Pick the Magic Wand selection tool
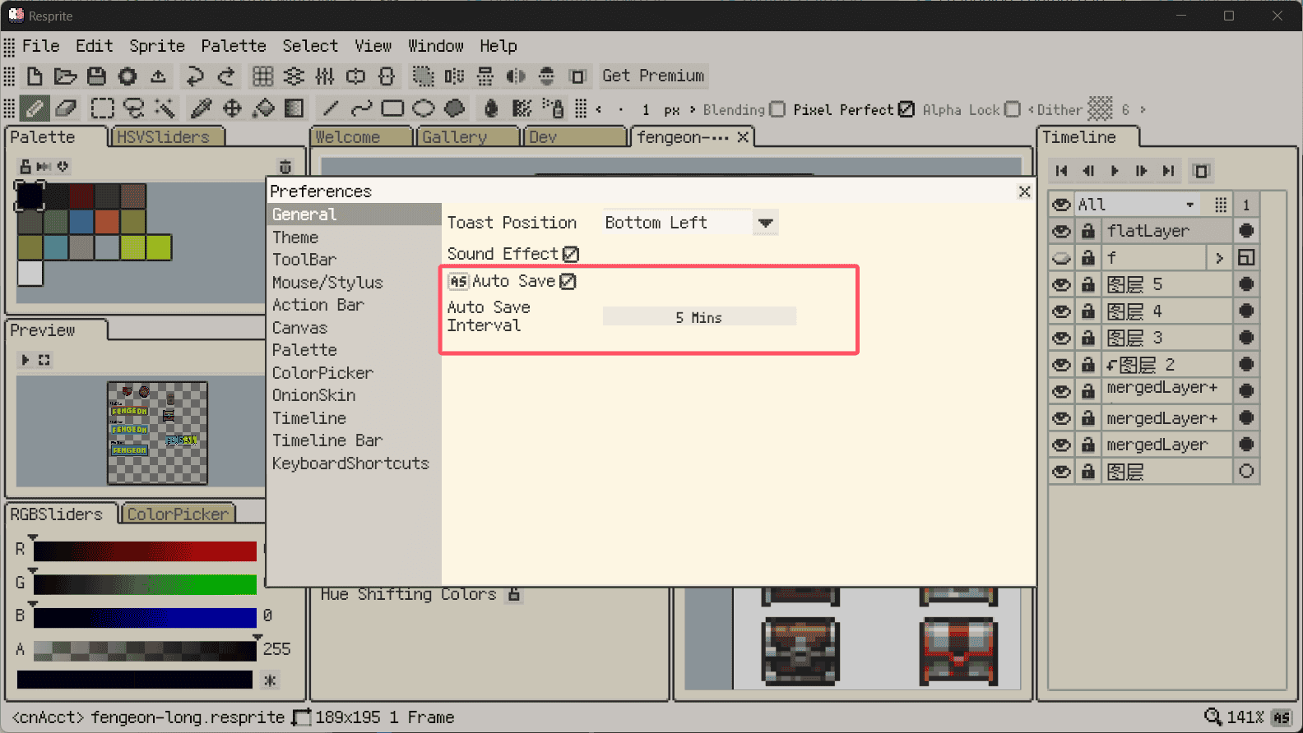This screenshot has width=1303, height=733. click(x=165, y=108)
